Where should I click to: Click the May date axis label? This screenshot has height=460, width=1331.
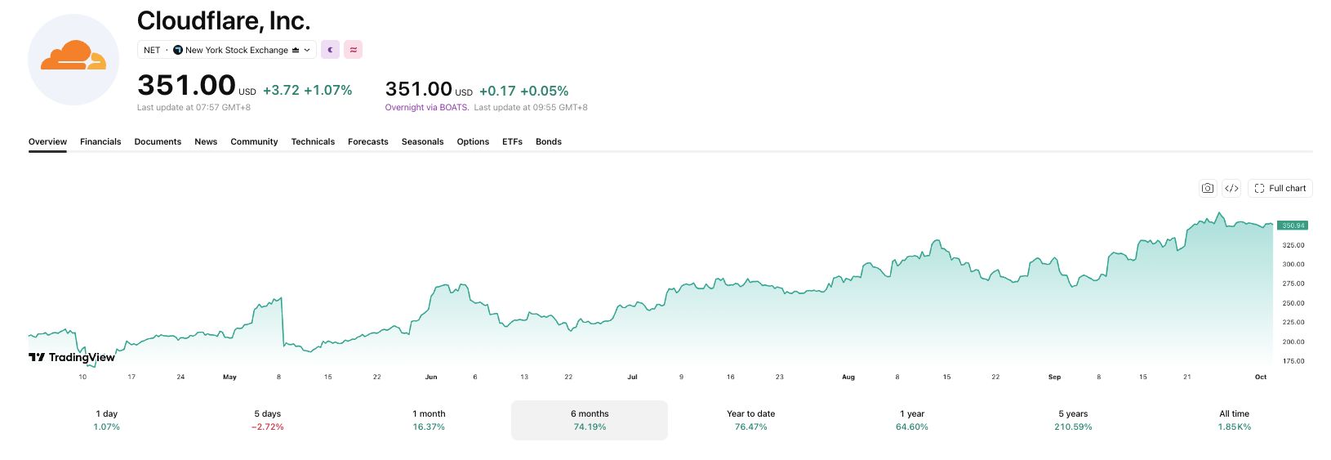point(229,377)
